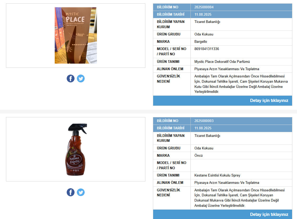Screen dimensions: 297x219
Task: Click barcode number 8691841311336
Action: pyautogui.click(x=207, y=49)
